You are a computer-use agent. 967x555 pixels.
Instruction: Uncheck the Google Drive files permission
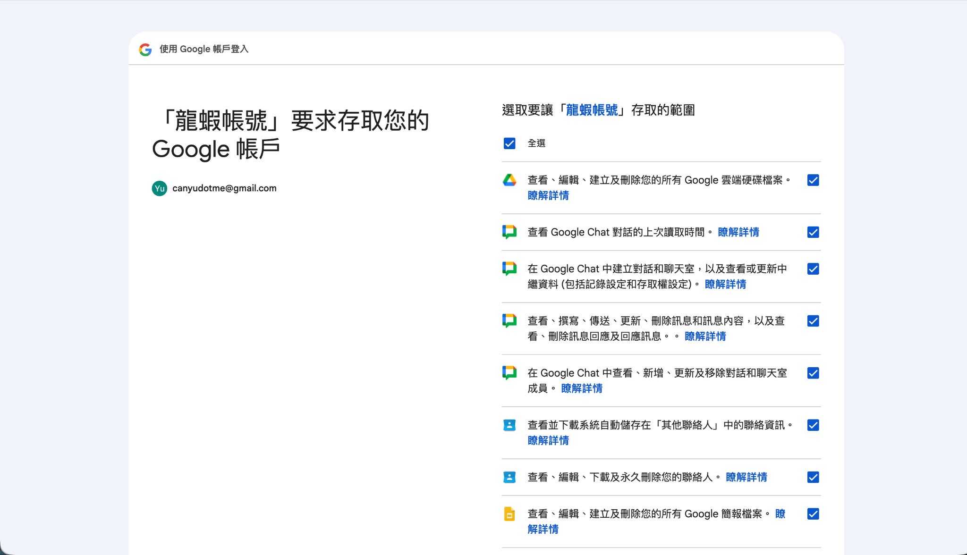point(813,180)
